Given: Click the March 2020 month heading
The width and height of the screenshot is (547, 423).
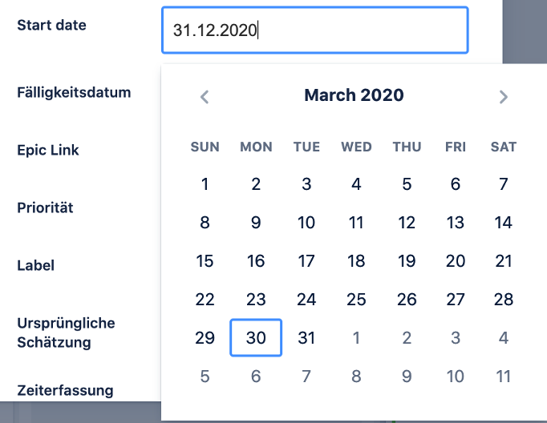Looking at the screenshot, I should (x=354, y=95).
